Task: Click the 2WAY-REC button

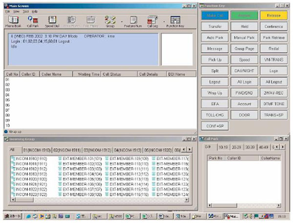Action: click(274, 93)
